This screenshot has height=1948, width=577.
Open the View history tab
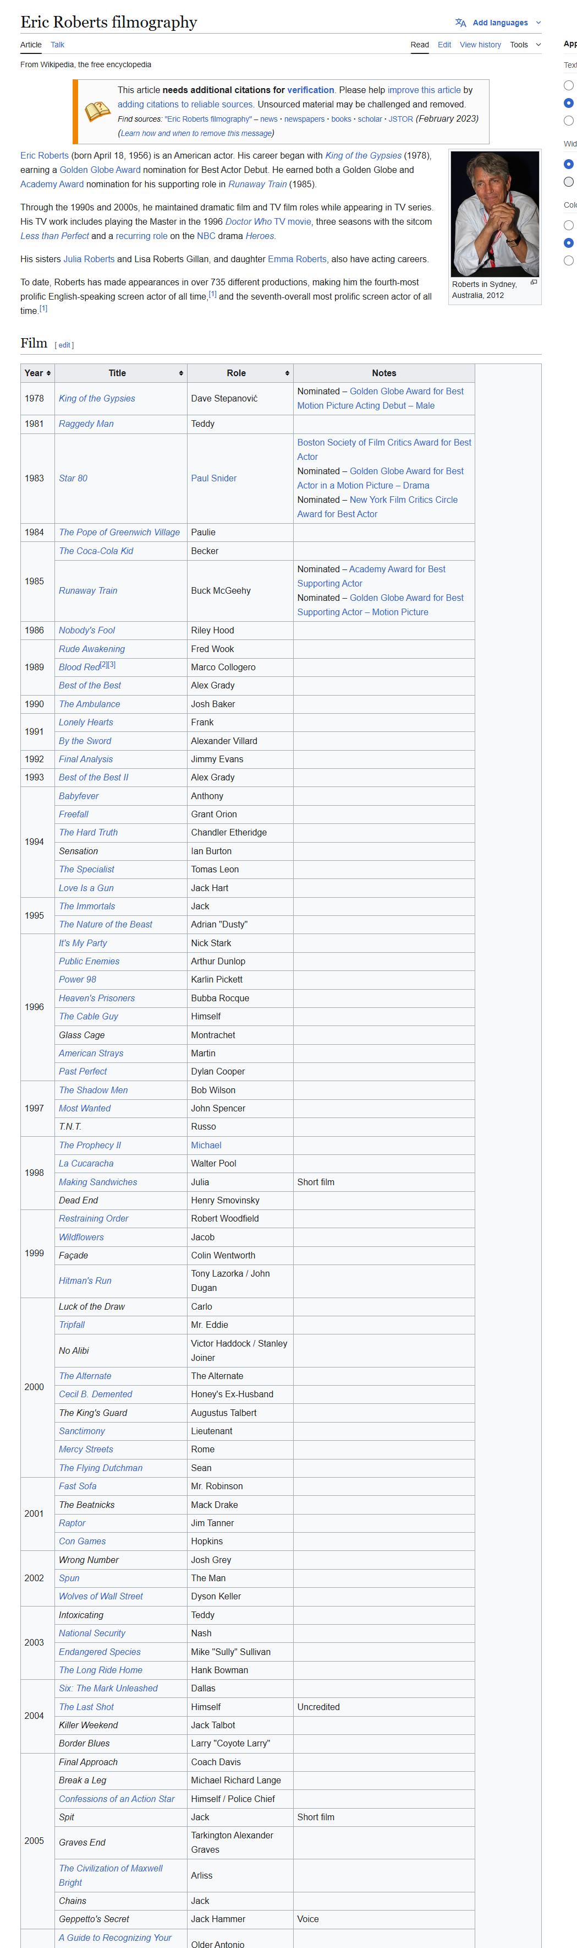coord(480,45)
